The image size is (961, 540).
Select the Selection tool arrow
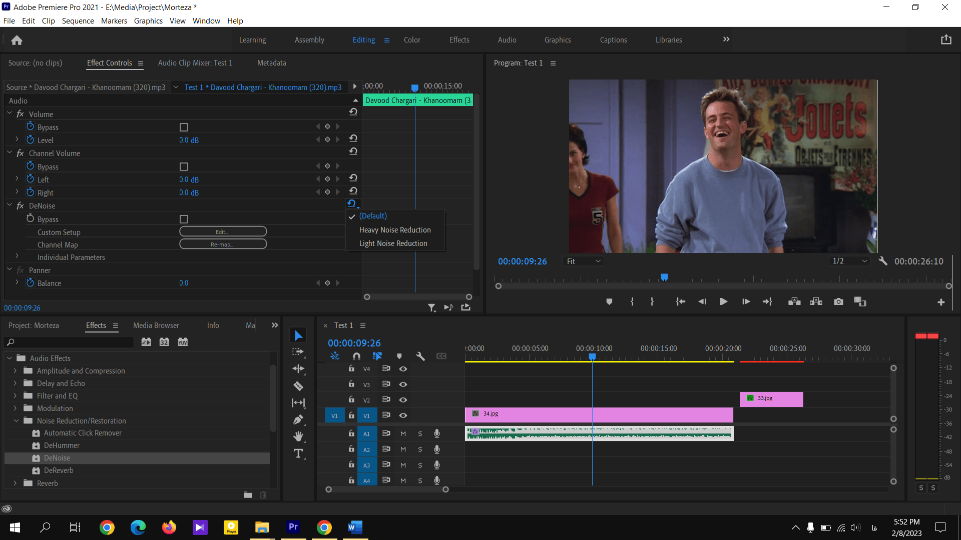tap(298, 335)
